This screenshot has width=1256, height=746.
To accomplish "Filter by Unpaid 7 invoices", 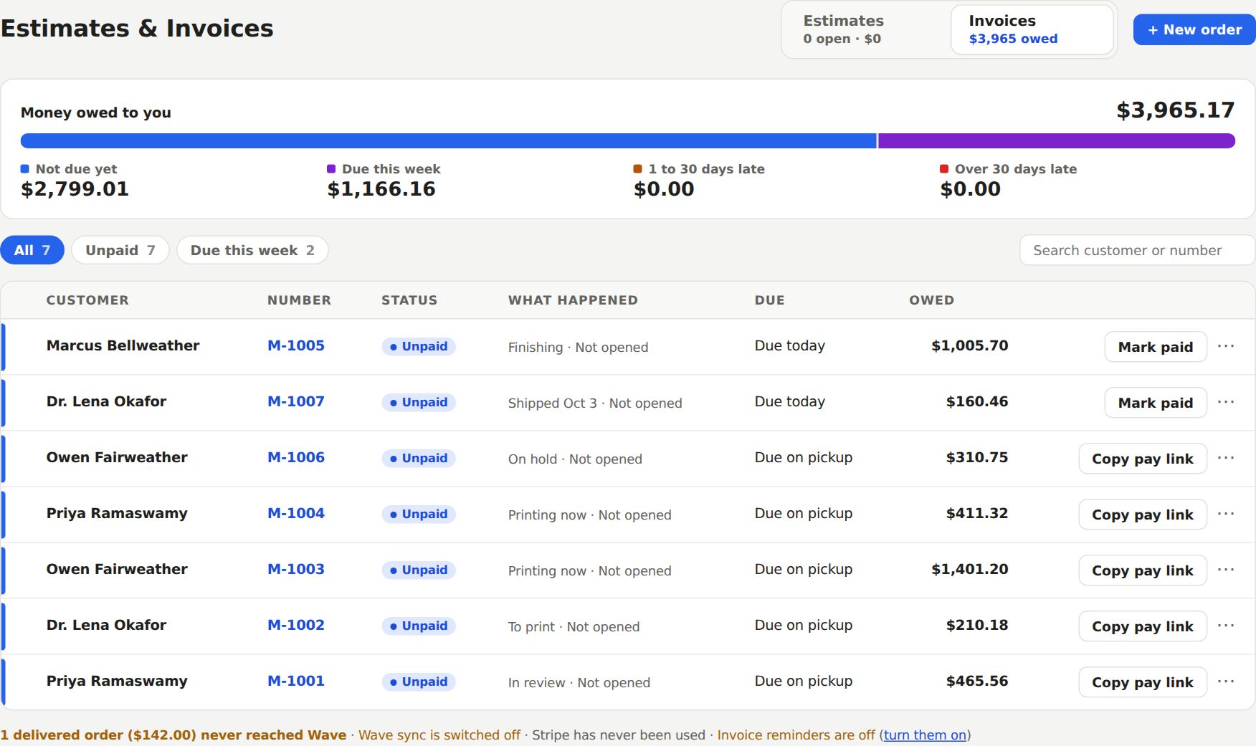I will click(x=120, y=250).
